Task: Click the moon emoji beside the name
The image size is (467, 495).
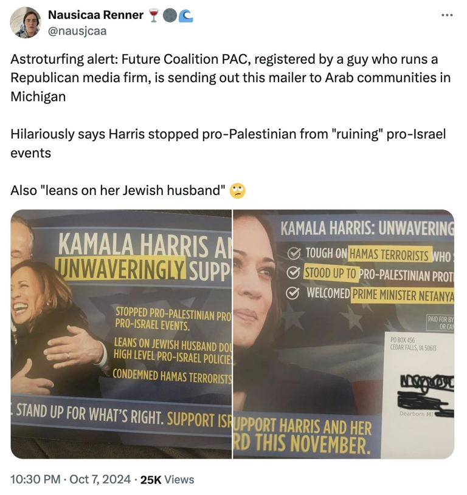Action: coord(170,16)
